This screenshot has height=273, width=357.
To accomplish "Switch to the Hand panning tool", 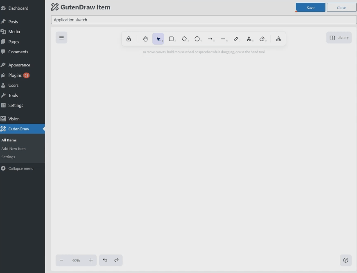I will tap(145, 39).
